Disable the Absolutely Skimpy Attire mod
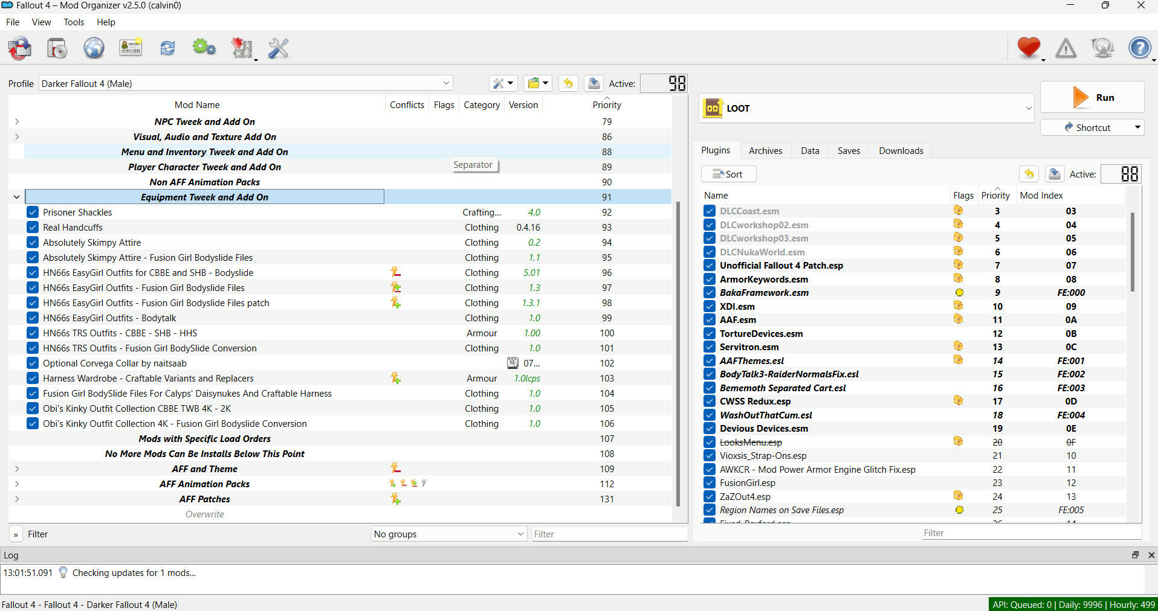This screenshot has height=611, width=1158. point(33,242)
